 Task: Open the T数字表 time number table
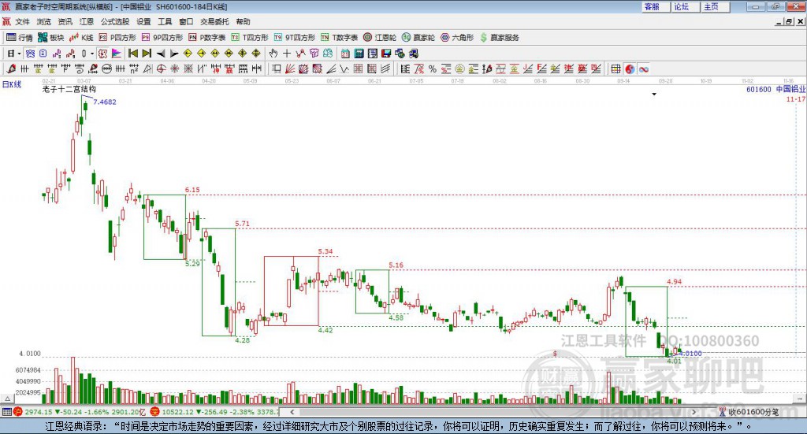pyautogui.click(x=339, y=38)
